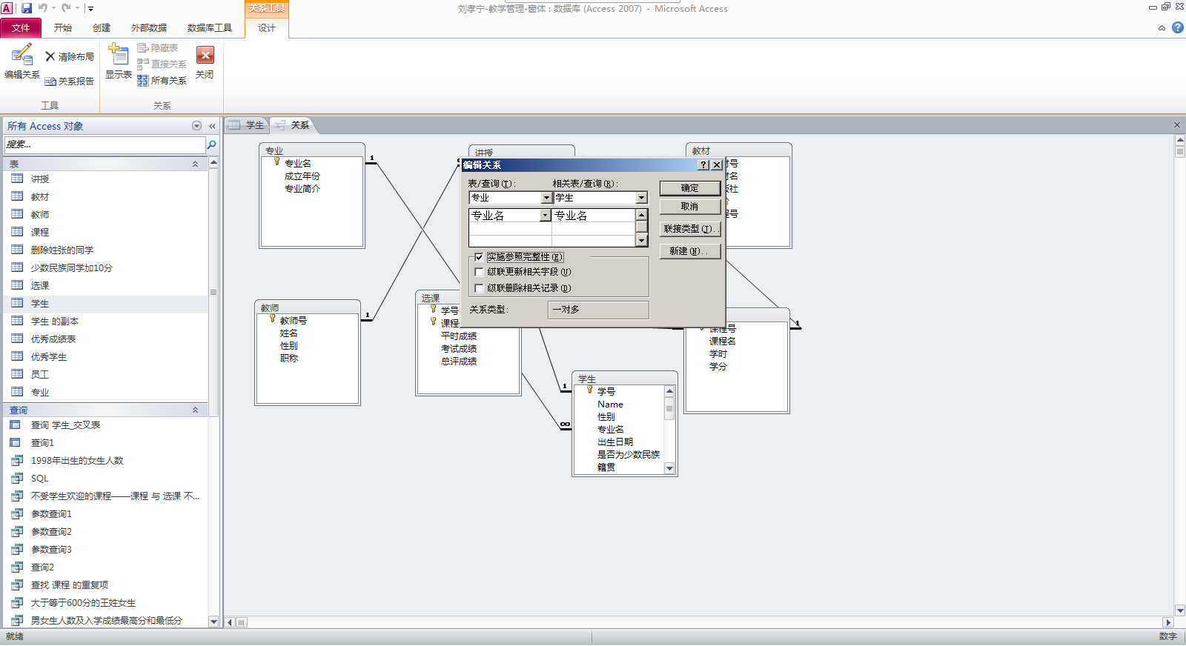The width and height of the screenshot is (1186, 646).
Task: Enable Cascade Delete Related Records (级联删除相关记录) checkbox
Action: tap(479, 288)
